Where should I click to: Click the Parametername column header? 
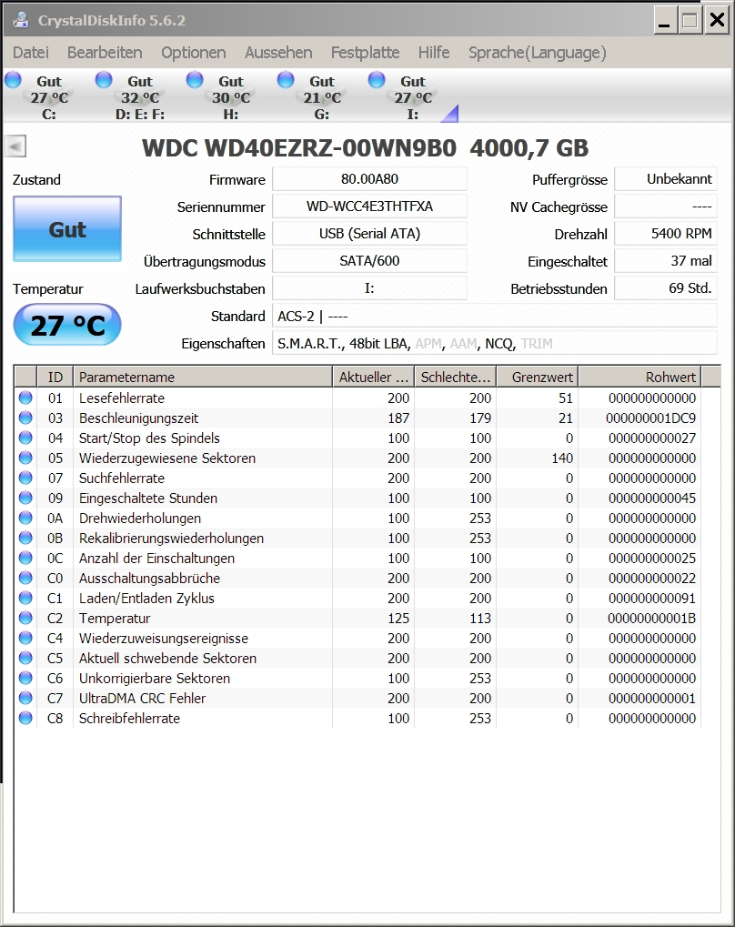[203, 378]
